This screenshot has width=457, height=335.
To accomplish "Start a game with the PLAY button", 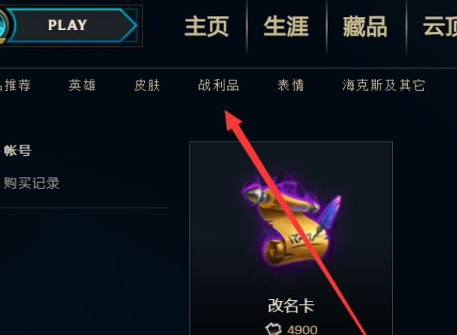I will coord(72,25).
